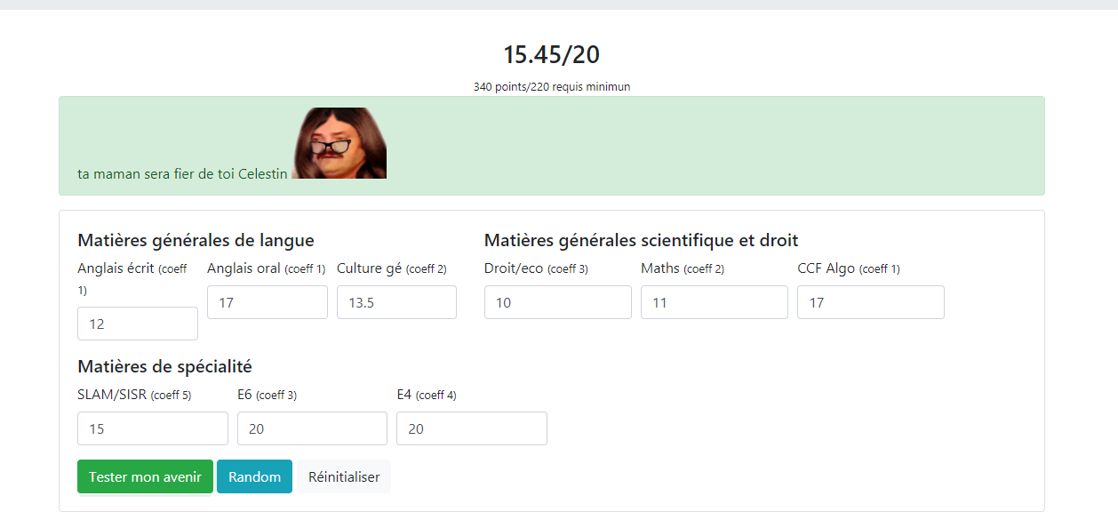The width and height of the screenshot is (1118, 512).
Task: Click the Culture gé grade input
Action: tap(396, 302)
